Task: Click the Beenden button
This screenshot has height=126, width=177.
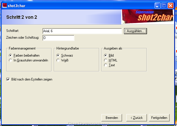Action: tap(112, 118)
